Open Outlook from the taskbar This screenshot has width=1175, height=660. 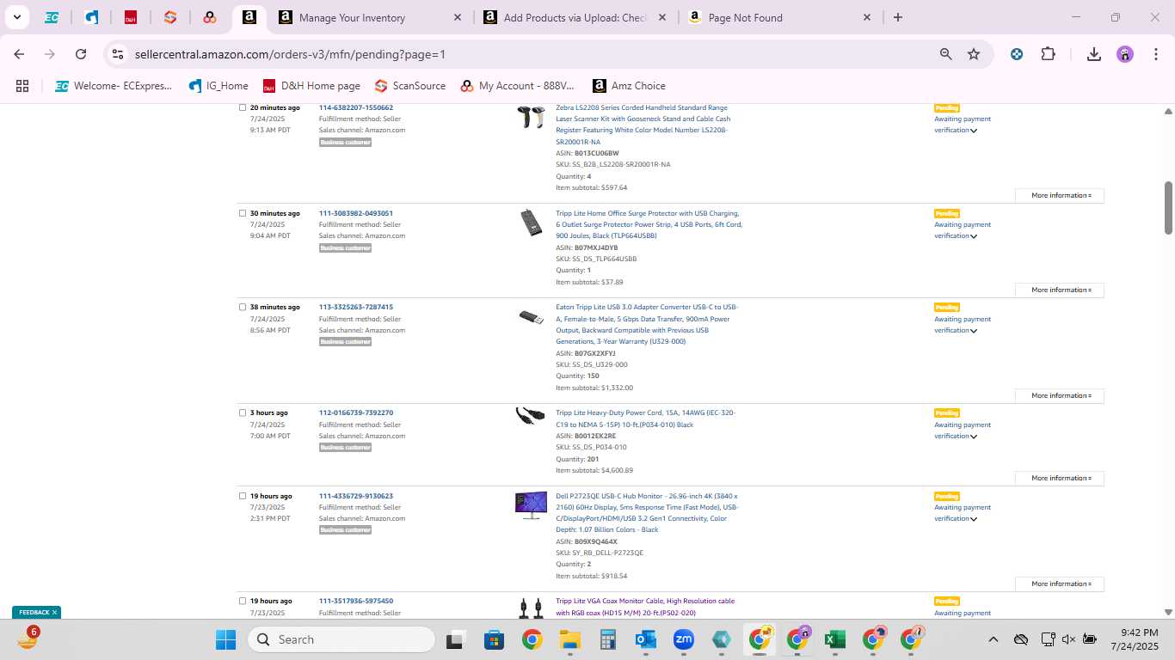point(646,639)
